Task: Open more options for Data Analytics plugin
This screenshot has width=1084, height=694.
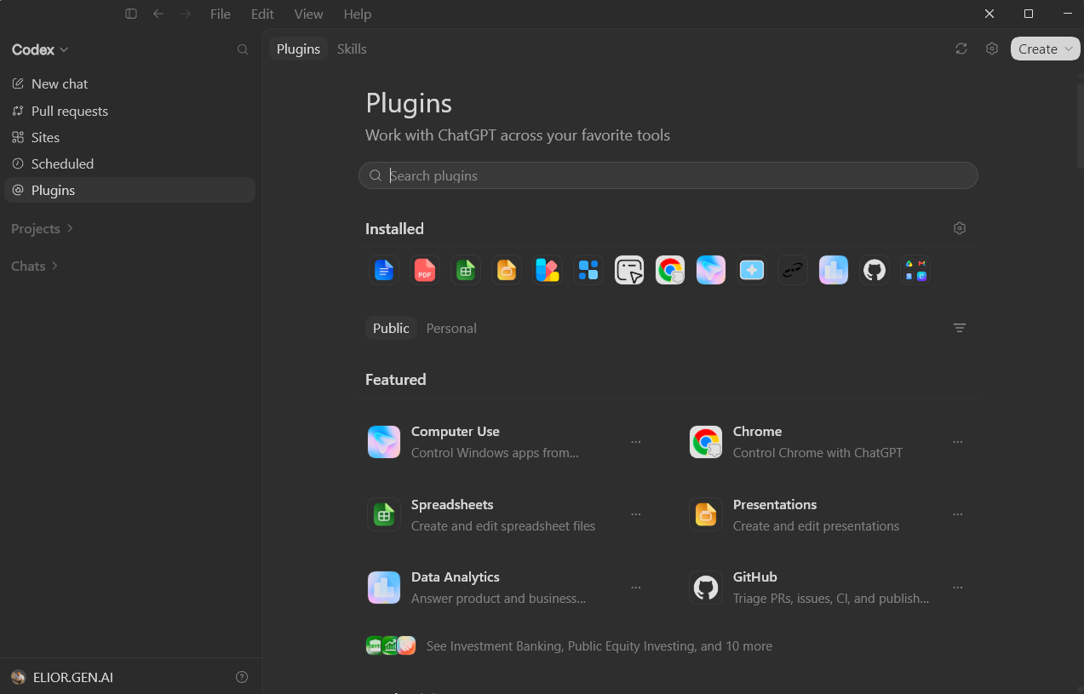Action: (x=636, y=588)
